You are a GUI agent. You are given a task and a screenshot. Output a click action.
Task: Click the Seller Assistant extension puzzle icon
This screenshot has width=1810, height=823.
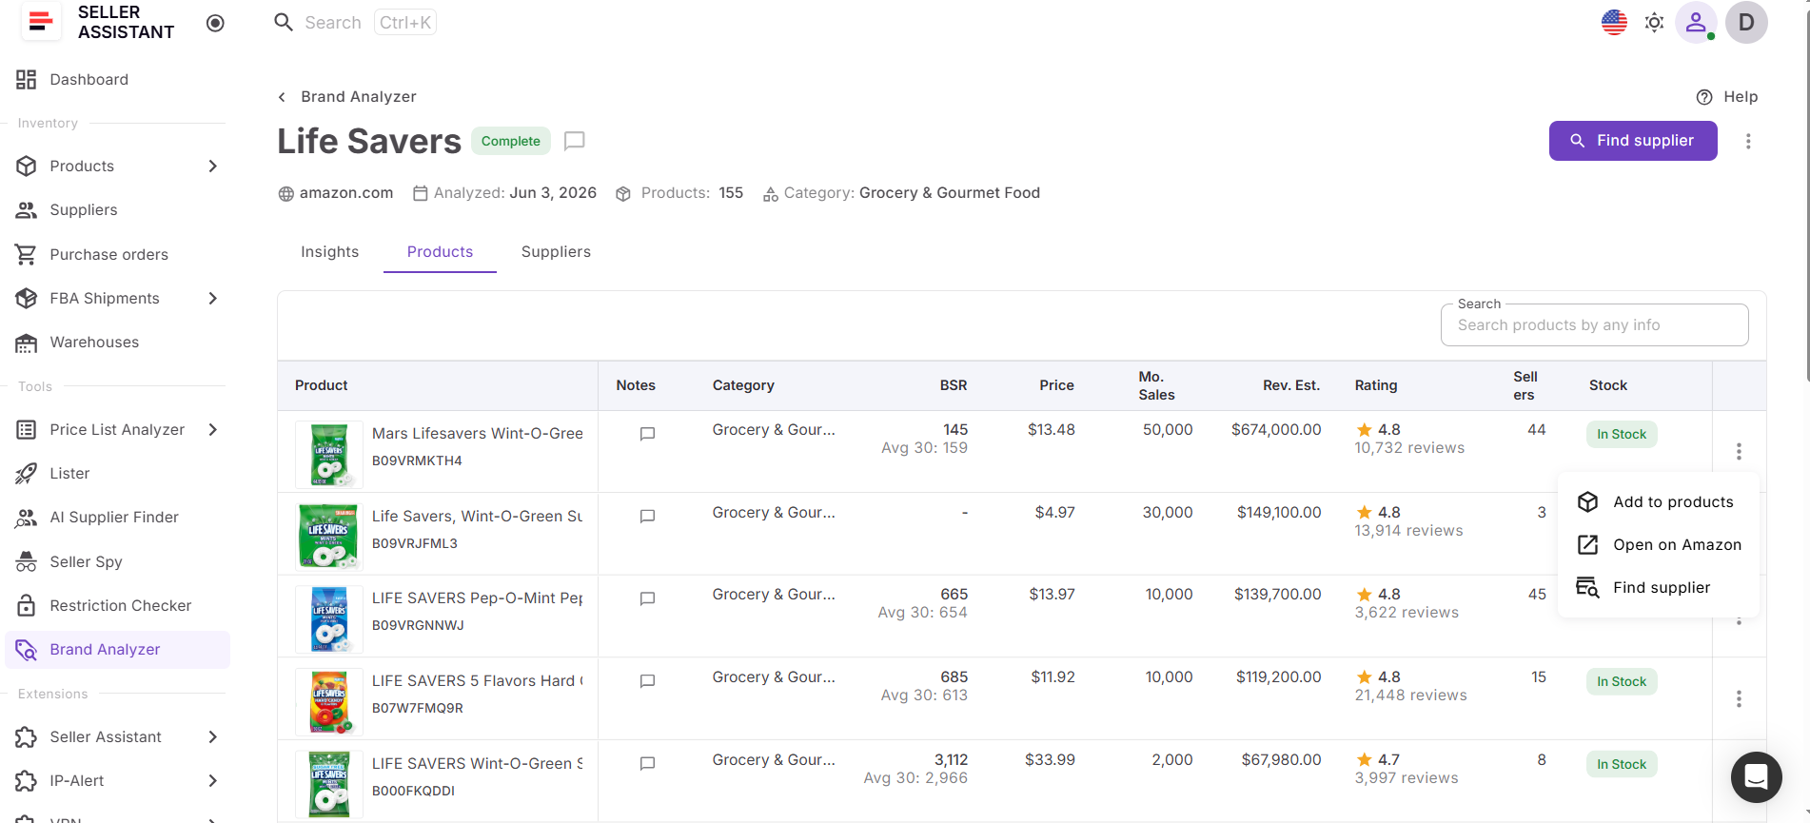(x=27, y=737)
